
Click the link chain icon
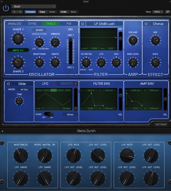tap(168, 12)
